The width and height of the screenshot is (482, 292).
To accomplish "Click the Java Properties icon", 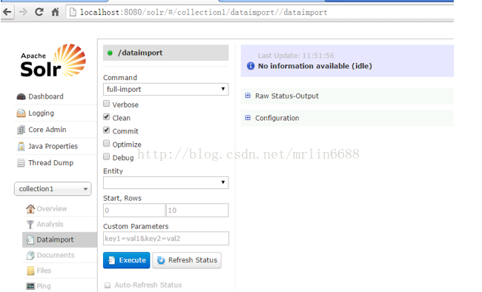I will click(x=21, y=146).
